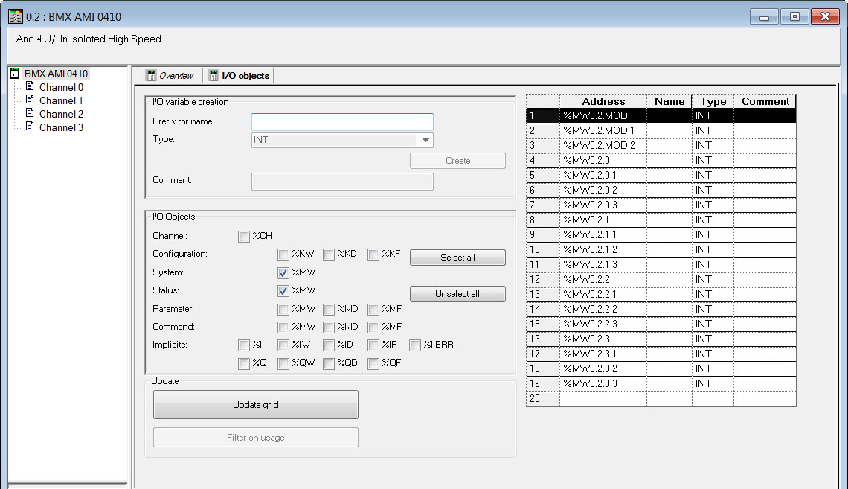Click the Channel 0 document icon
Image resolution: width=848 pixels, height=489 pixels.
(30, 86)
